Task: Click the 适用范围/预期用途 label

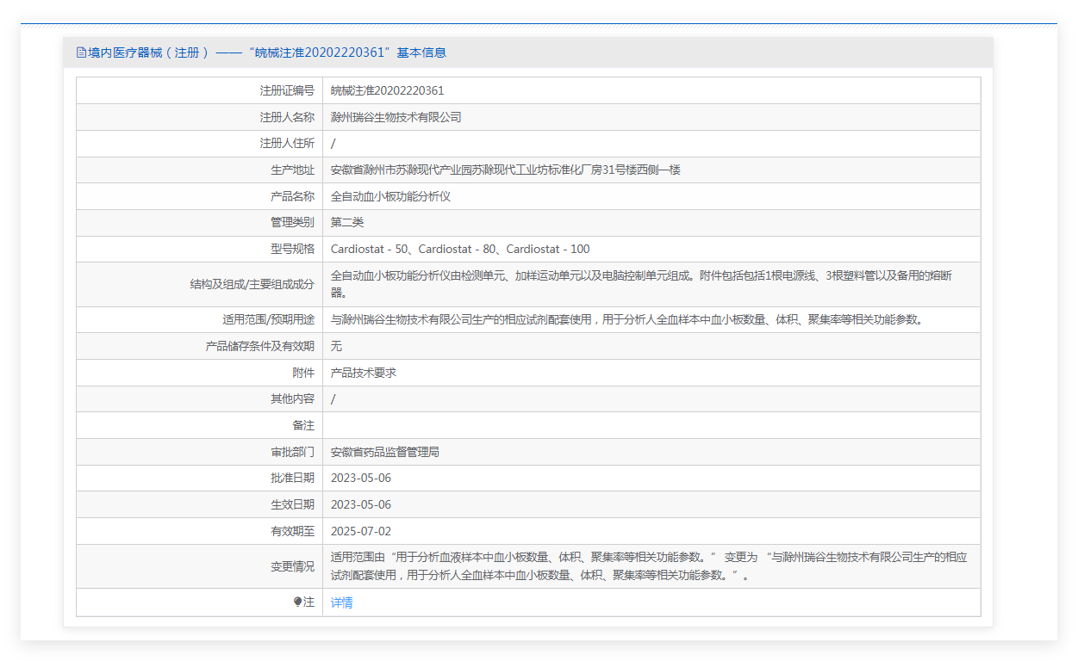Action: (269, 319)
